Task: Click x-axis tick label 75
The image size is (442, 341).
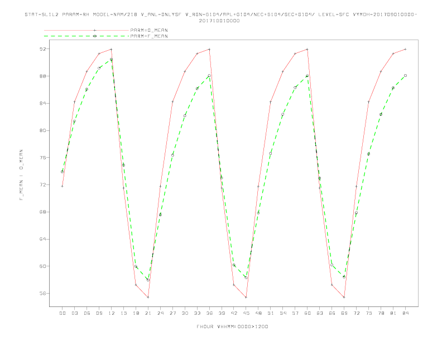Action: tap(369, 313)
